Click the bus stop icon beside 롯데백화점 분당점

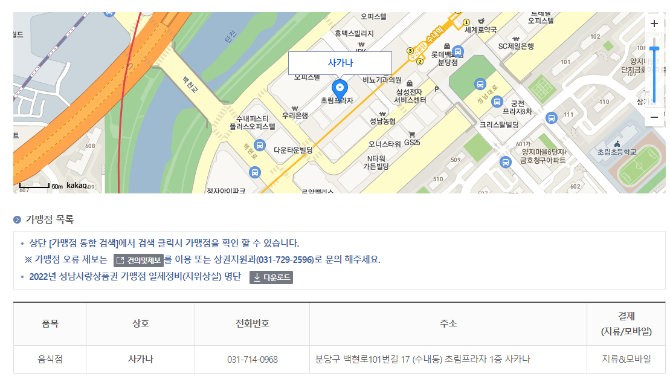point(458,51)
